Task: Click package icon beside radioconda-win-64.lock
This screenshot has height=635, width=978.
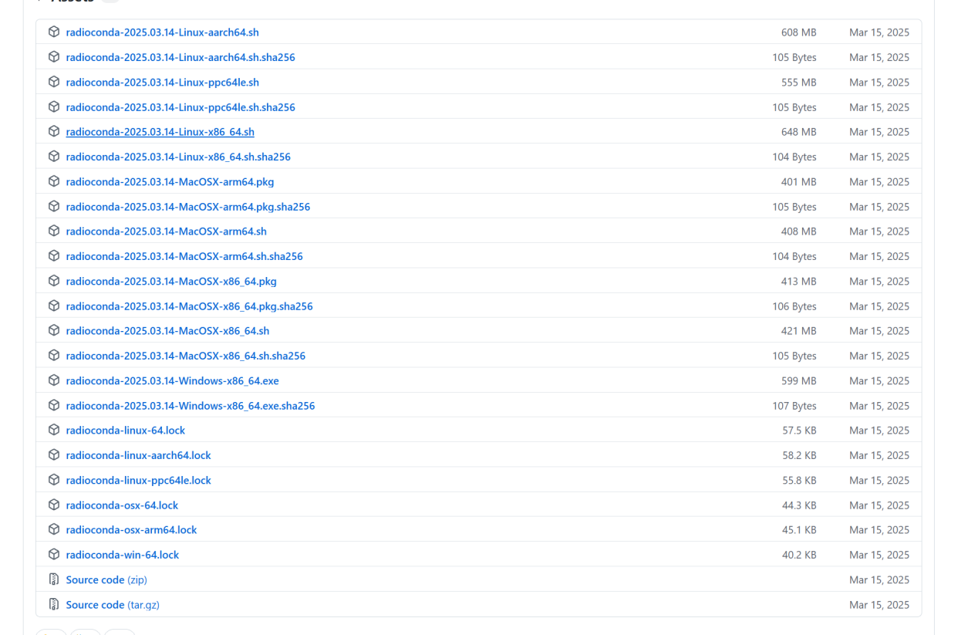Action: [54, 555]
